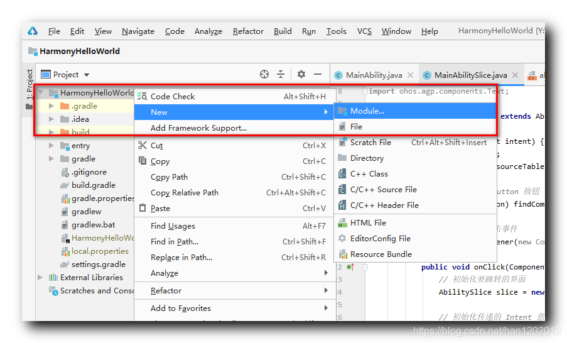The image size is (567, 343).
Task: Switch to MainAbilitySlice.java tab
Action: click(x=470, y=75)
